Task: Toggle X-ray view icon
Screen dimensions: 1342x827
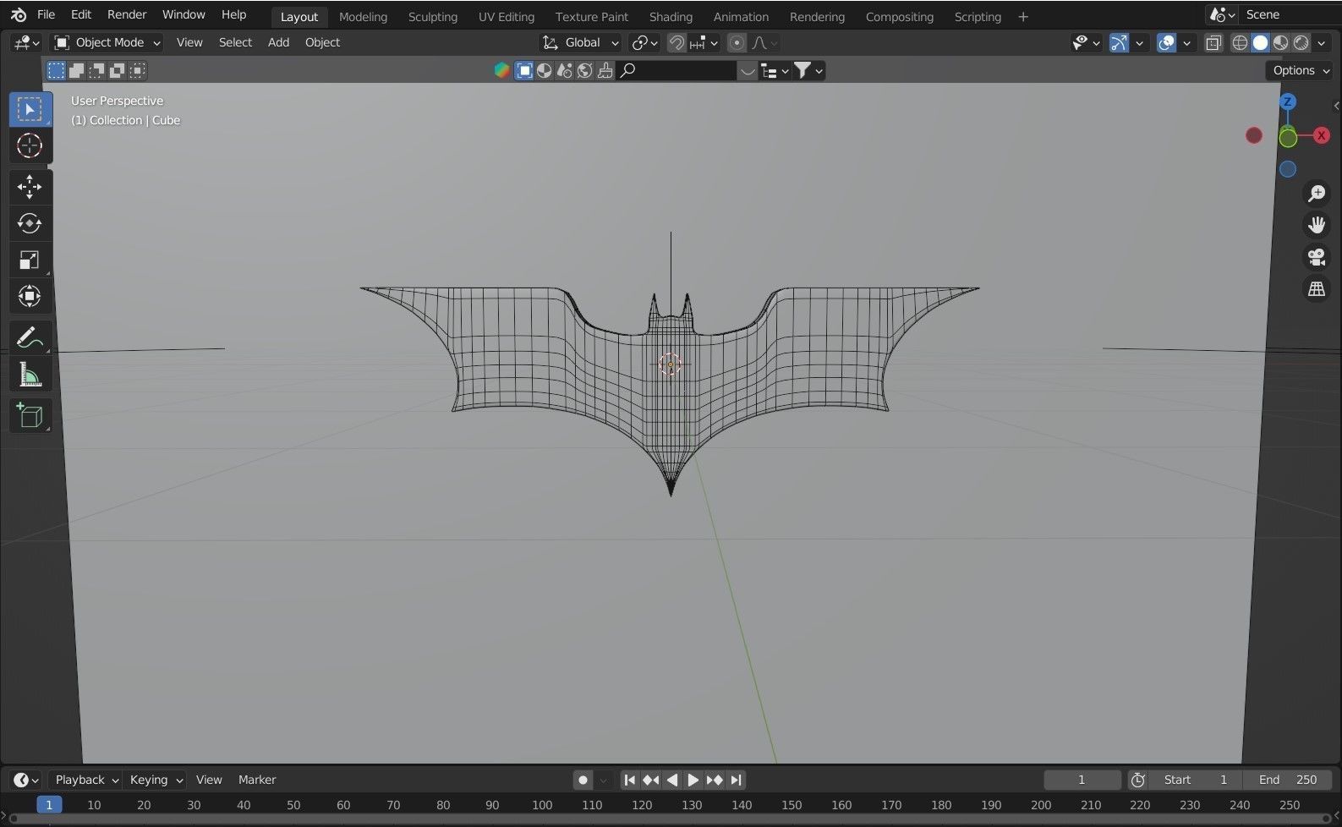Action: tap(1213, 42)
